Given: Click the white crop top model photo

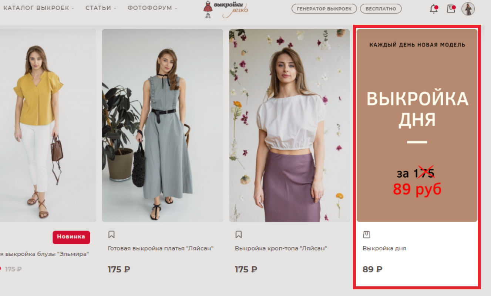Looking at the screenshot, I should (x=289, y=125).
